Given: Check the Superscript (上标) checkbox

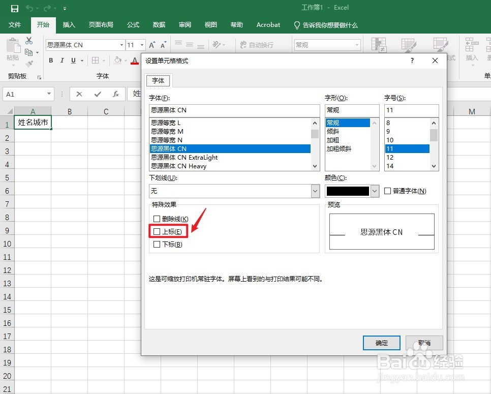Looking at the screenshot, I should 157,231.
